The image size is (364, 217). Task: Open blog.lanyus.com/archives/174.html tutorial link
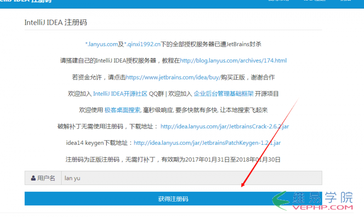pos(233,61)
